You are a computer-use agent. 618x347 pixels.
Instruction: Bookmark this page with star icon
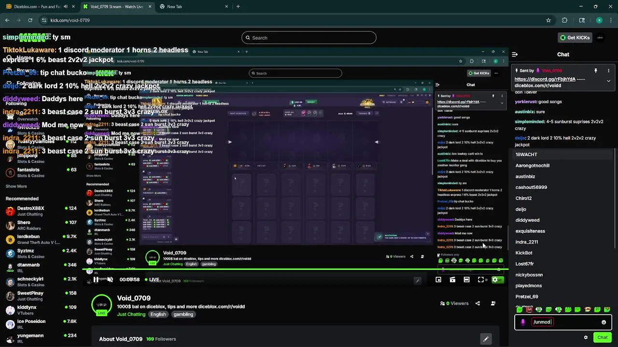pos(548,20)
